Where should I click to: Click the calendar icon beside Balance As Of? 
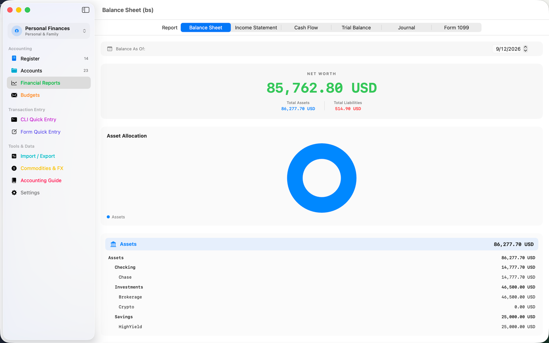coord(110,49)
